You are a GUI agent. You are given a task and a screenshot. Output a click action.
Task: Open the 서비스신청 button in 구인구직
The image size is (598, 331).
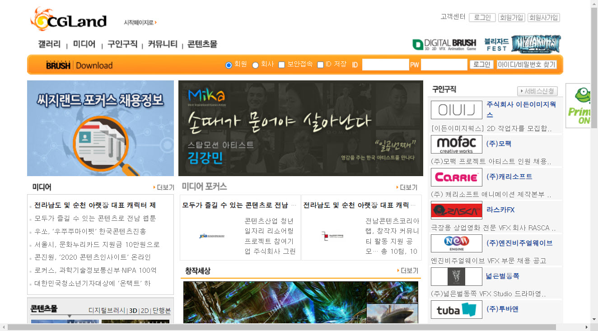click(537, 91)
